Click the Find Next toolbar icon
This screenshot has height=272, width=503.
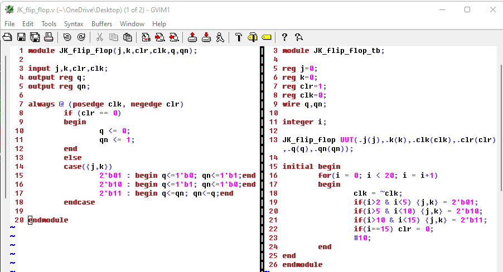(x=160, y=37)
